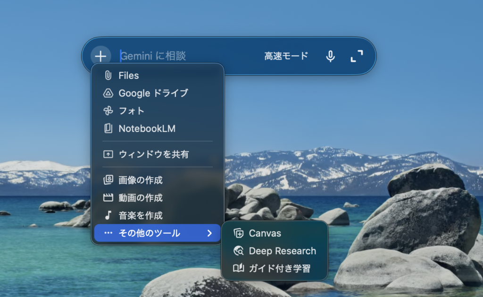This screenshot has width=483, height=297.
Task: Click the NotebookLM notebook icon
Action: coord(108,128)
